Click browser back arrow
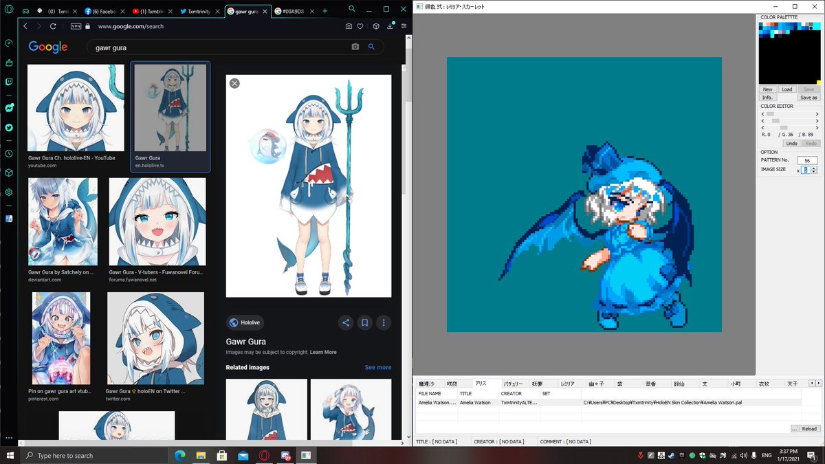This screenshot has width=825, height=464. point(25,26)
